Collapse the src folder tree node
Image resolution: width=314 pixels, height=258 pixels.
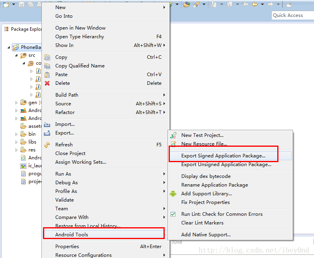click(16, 56)
